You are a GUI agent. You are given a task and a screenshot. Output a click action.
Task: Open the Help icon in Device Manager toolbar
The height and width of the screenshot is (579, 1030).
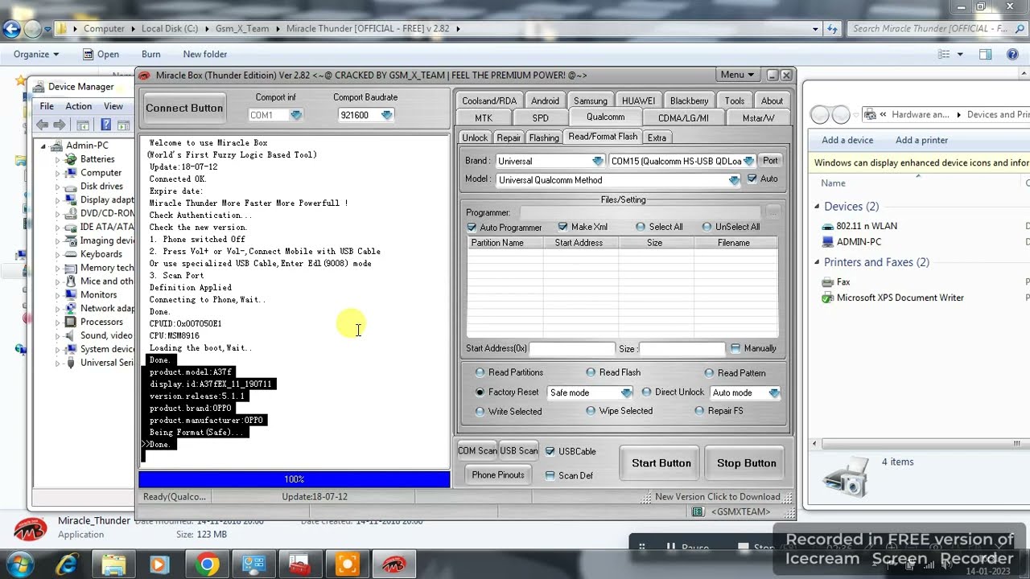coord(105,125)
